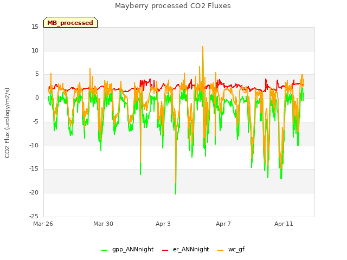This screenshot has height=260, width=347.
Task: Click the orange wc_gf legend swatch
Action: [221, 250]
